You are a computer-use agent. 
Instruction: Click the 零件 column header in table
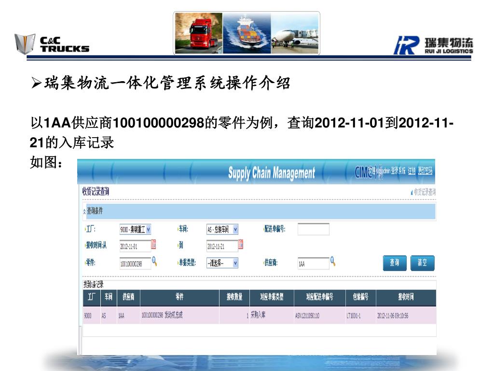(x=179, y=298)
